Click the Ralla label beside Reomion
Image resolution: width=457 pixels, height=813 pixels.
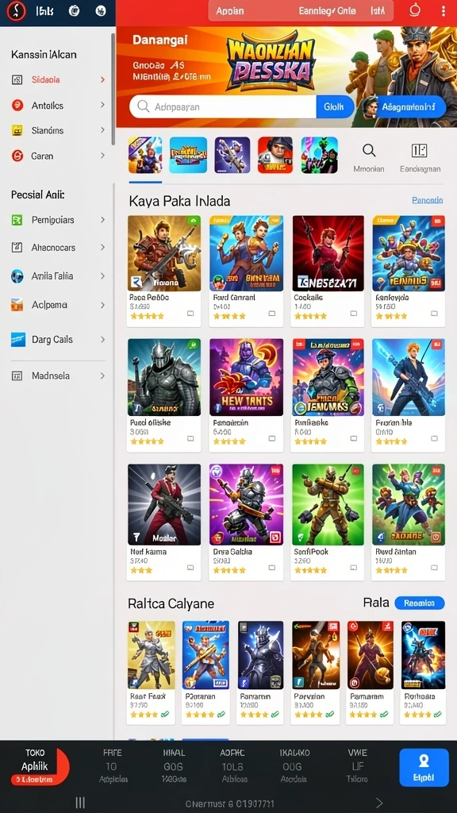pos(376,603)
